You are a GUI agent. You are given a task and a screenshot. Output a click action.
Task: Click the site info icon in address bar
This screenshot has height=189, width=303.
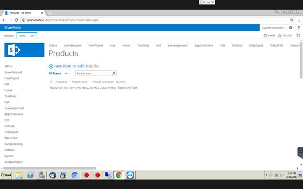coord(24,20)
